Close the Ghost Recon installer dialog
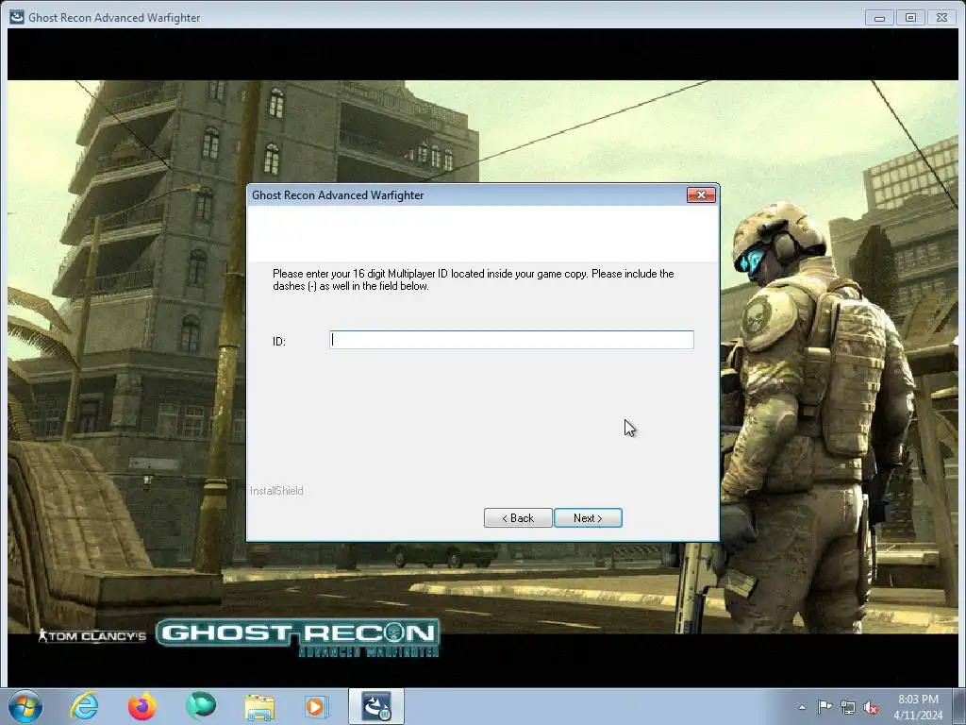966x725 pixels. (701, 194)
